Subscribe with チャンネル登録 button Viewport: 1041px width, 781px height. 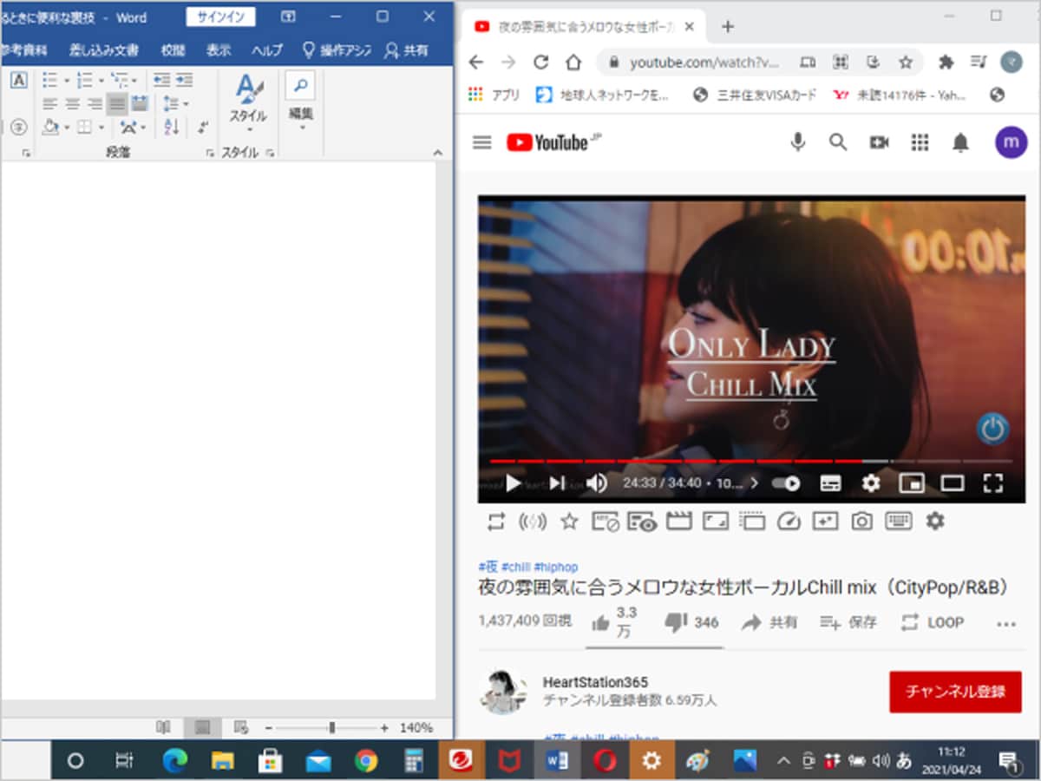point(955,692)
